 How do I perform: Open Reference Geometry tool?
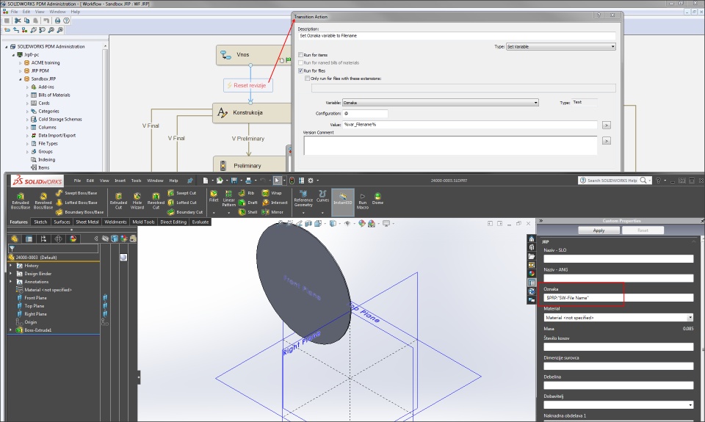coord(303,199)
